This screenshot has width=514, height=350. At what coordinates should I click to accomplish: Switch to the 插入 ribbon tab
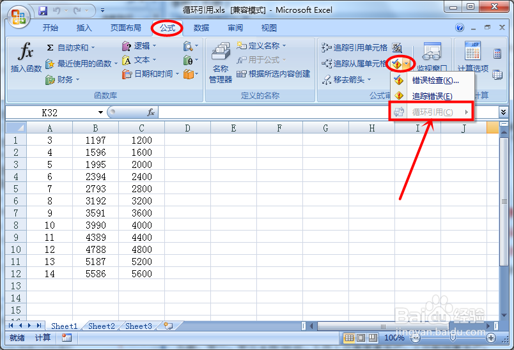click(84, 28)
